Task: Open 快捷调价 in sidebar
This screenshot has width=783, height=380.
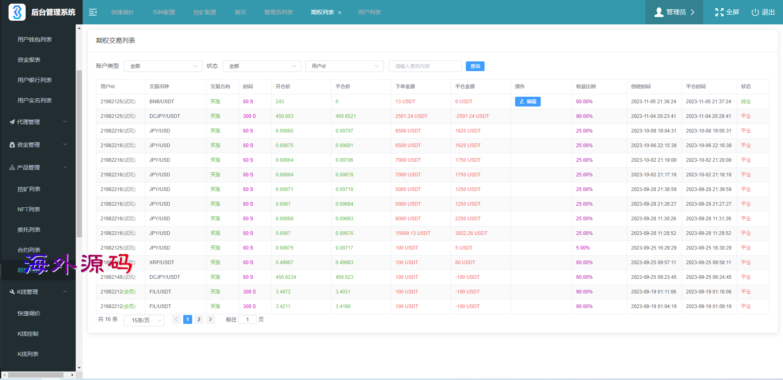Action: click(29, 313)
